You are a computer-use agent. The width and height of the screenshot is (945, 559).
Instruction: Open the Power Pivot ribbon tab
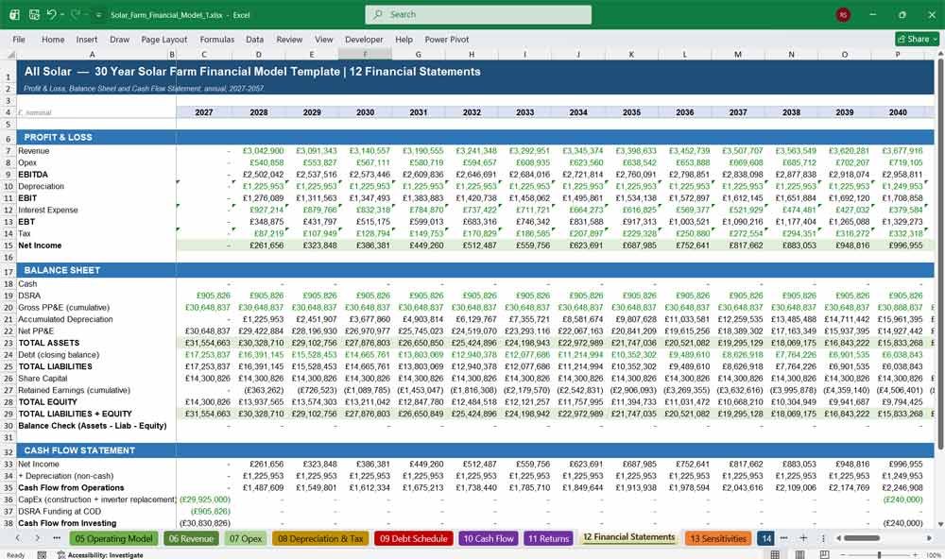(x=447, y=39)
